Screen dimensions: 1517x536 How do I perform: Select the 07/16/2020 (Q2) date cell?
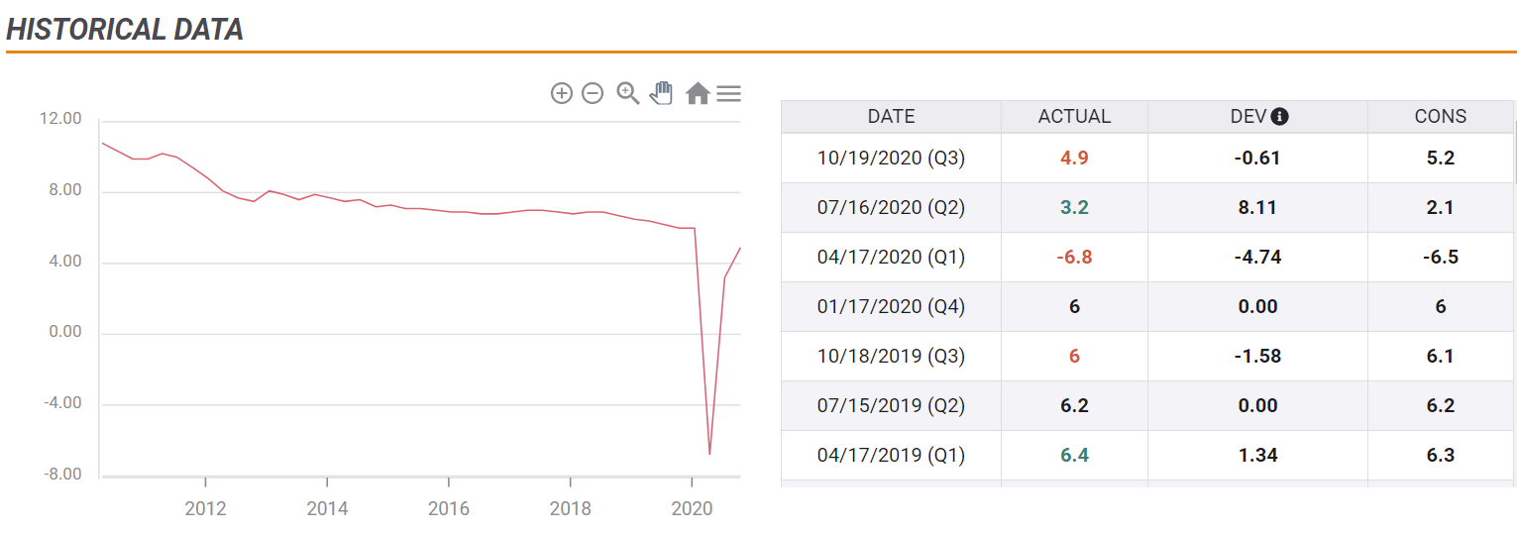click(x=891, y=207)
